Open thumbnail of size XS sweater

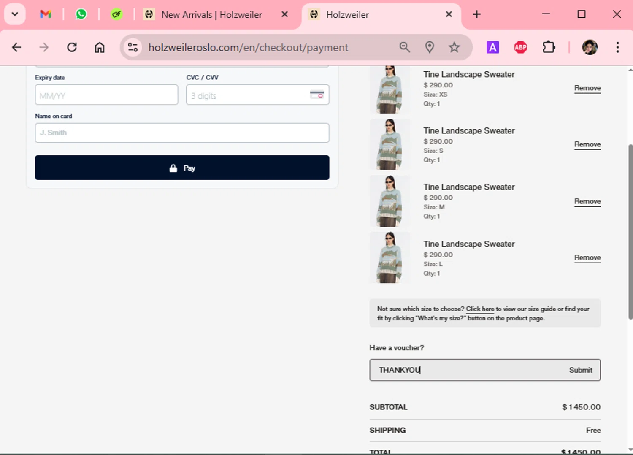(390, 89)
